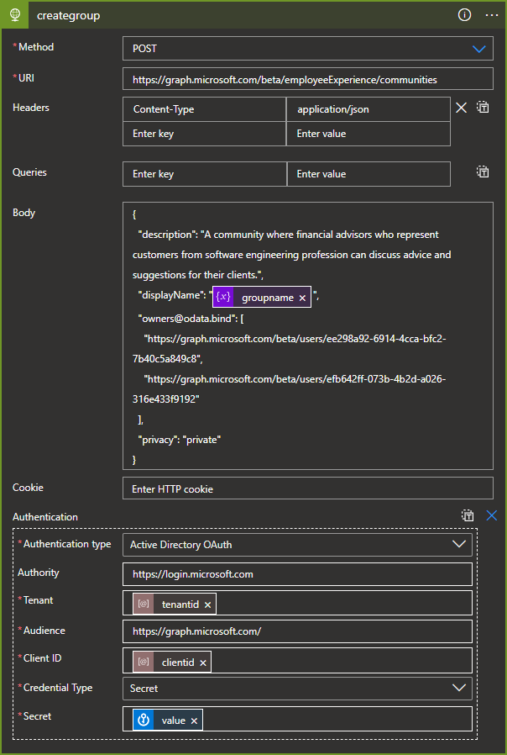Delete the Content-Type header row

tap(461, 107)
